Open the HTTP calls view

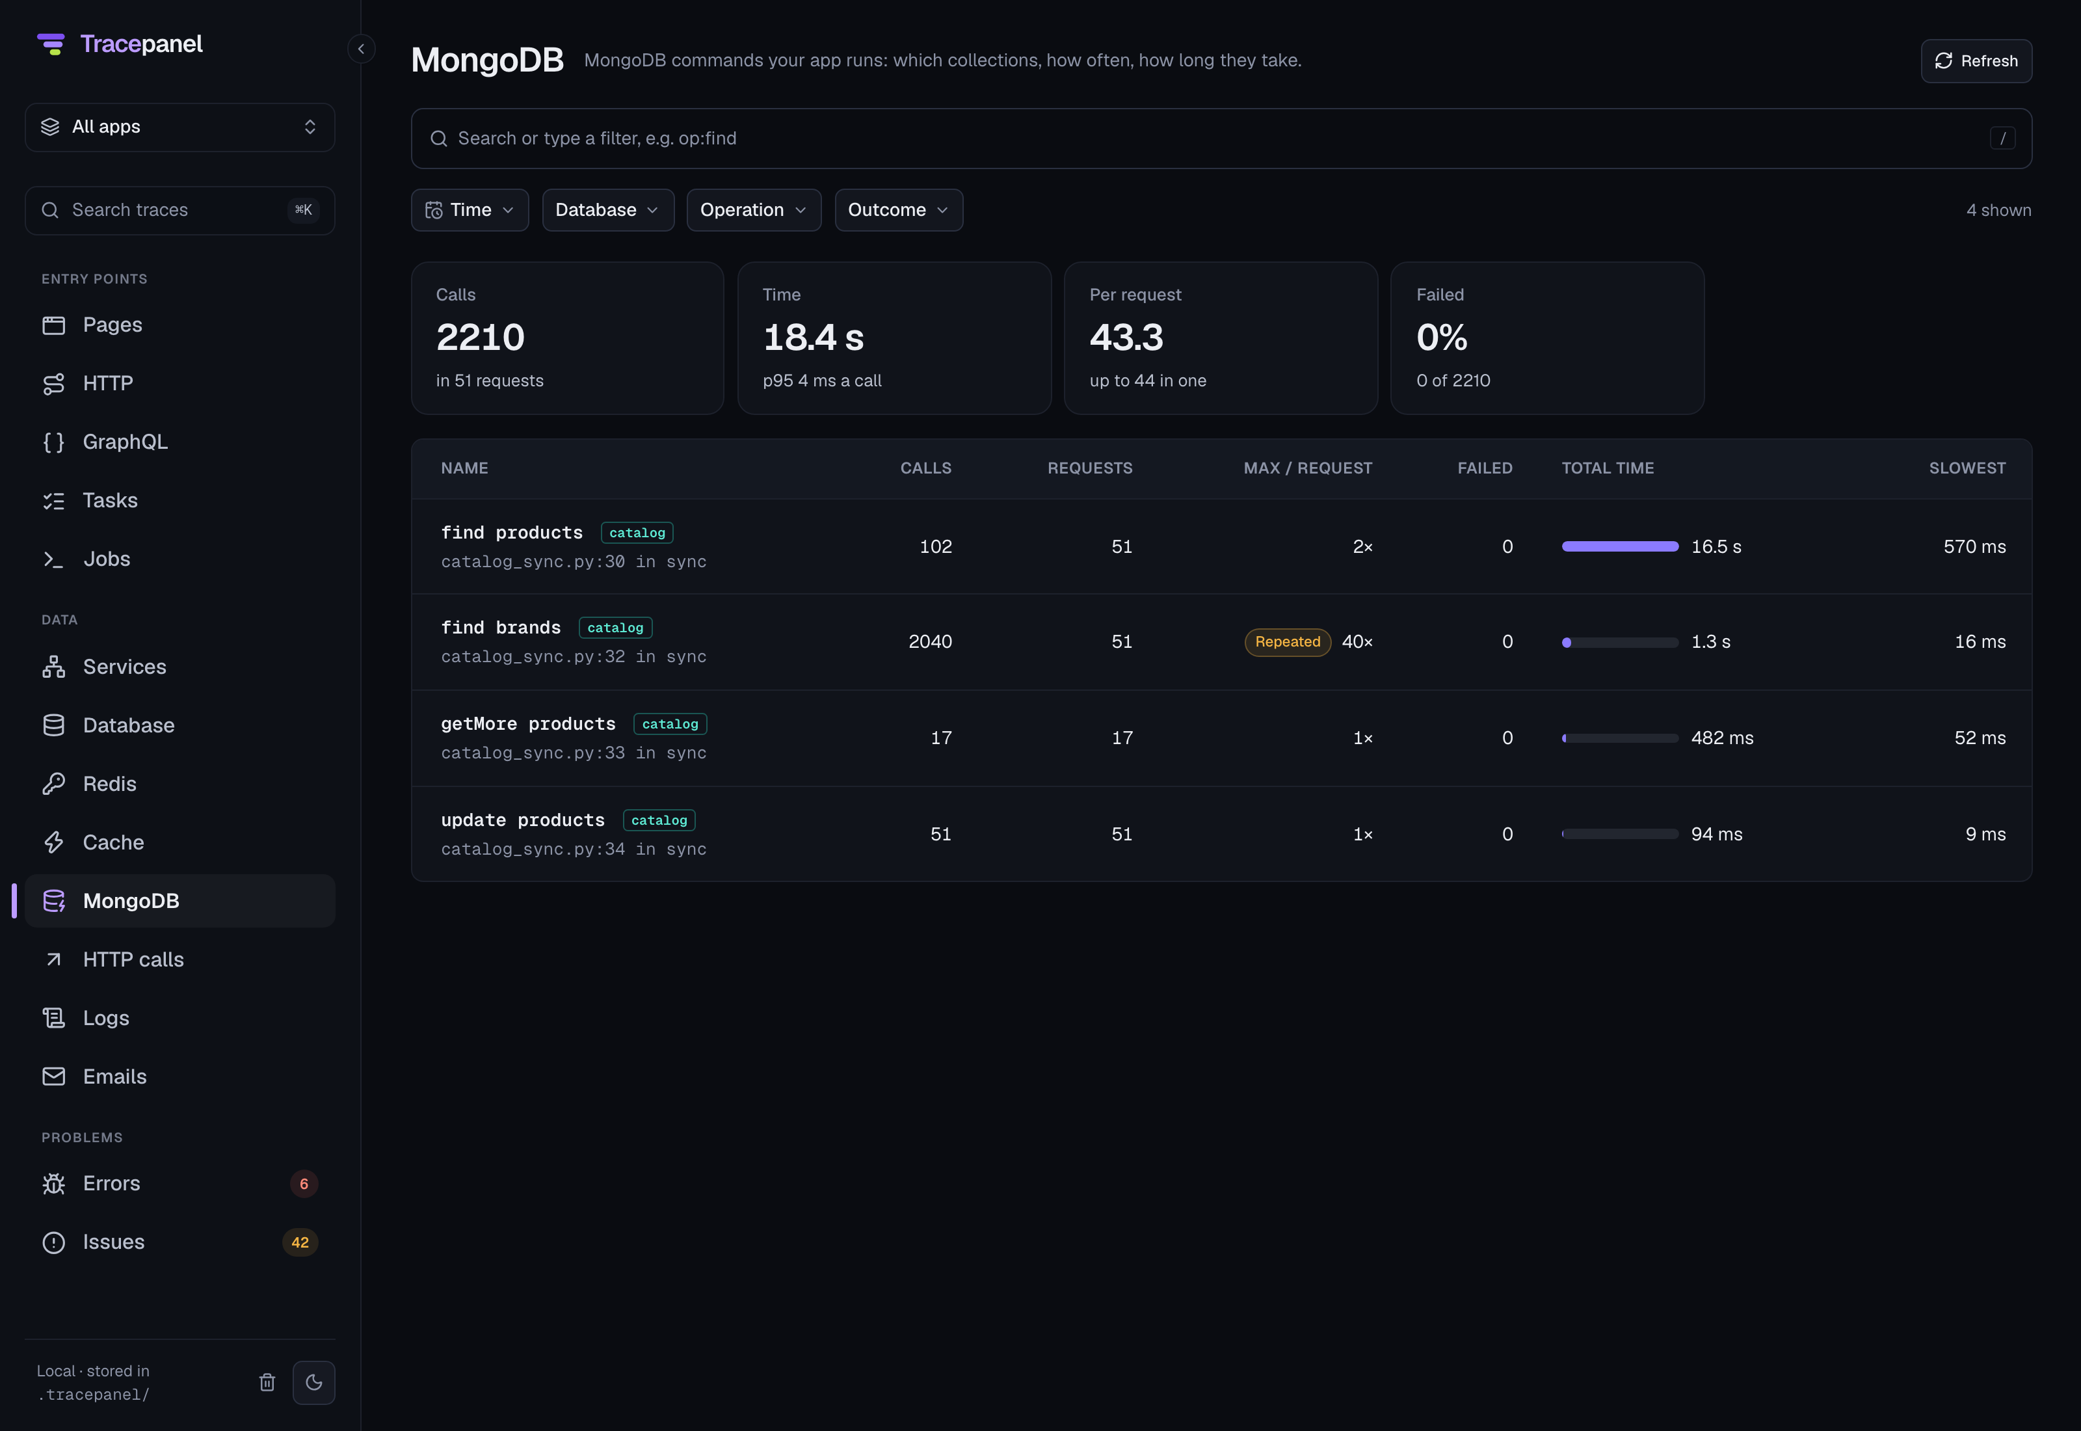[180, 959]
